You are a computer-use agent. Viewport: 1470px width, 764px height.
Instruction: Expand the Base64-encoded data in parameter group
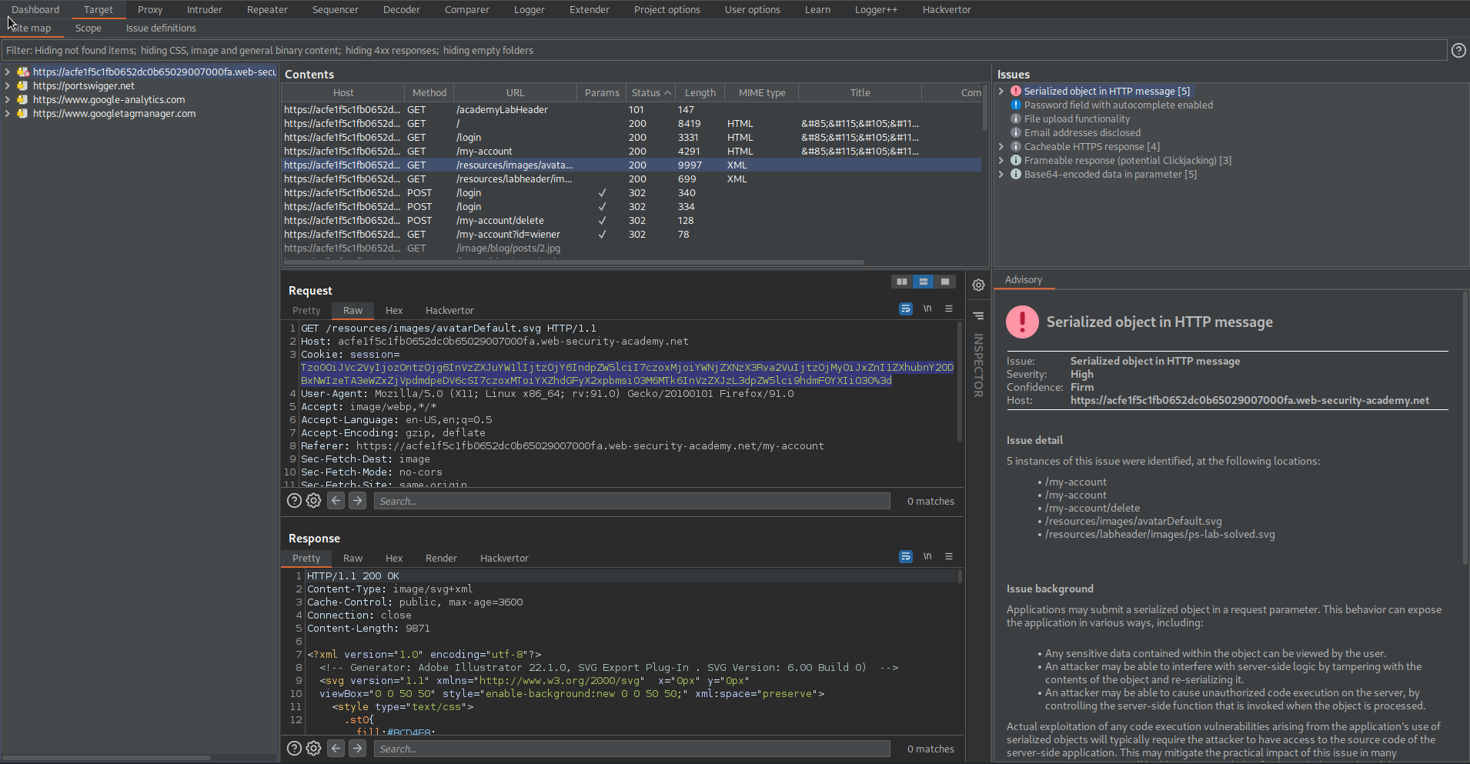pyautogui.click(x=1001, y=174)
